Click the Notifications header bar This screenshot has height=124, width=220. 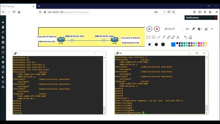pyautogui.click(x=201, y=18)
